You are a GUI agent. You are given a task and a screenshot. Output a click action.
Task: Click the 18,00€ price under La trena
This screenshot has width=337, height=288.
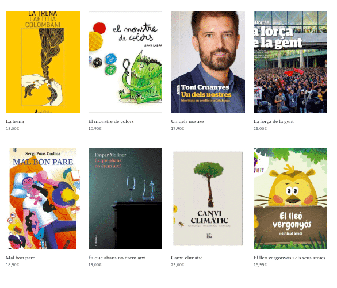[13, 128]
